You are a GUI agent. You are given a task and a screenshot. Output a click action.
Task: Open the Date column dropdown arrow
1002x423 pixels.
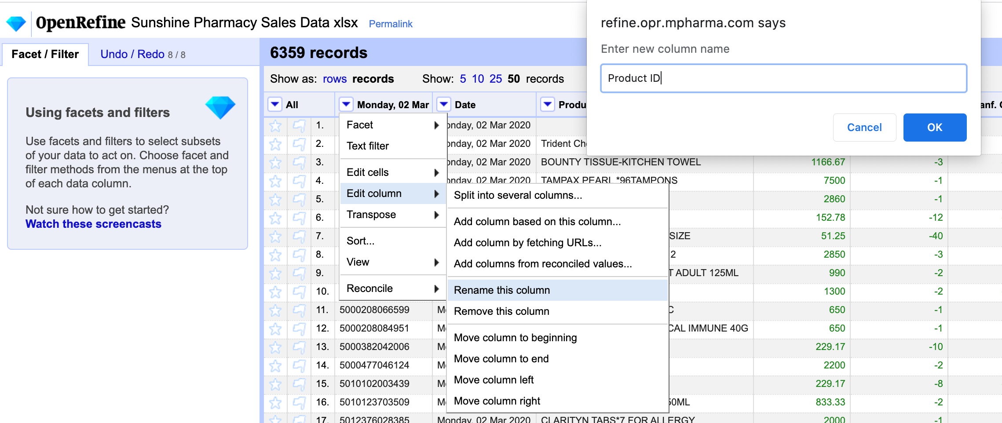click(444, 105)
